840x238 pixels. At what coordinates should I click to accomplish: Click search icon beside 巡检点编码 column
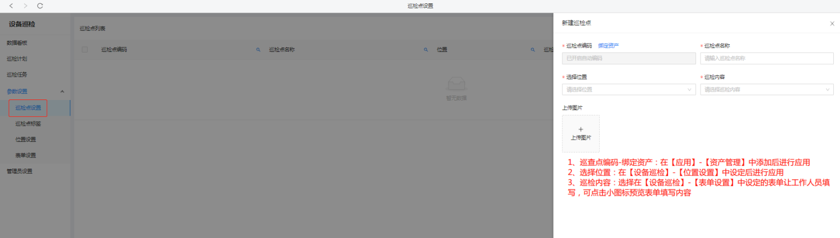coord(258,50)
